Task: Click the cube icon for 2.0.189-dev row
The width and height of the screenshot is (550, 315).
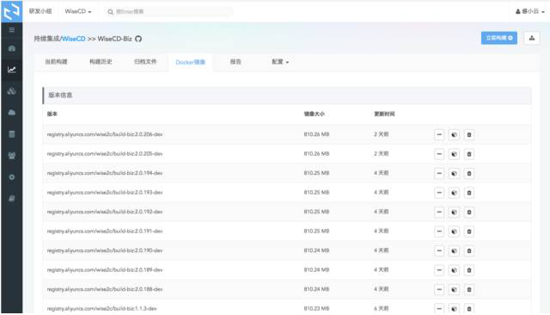Action: coord(454,269)
